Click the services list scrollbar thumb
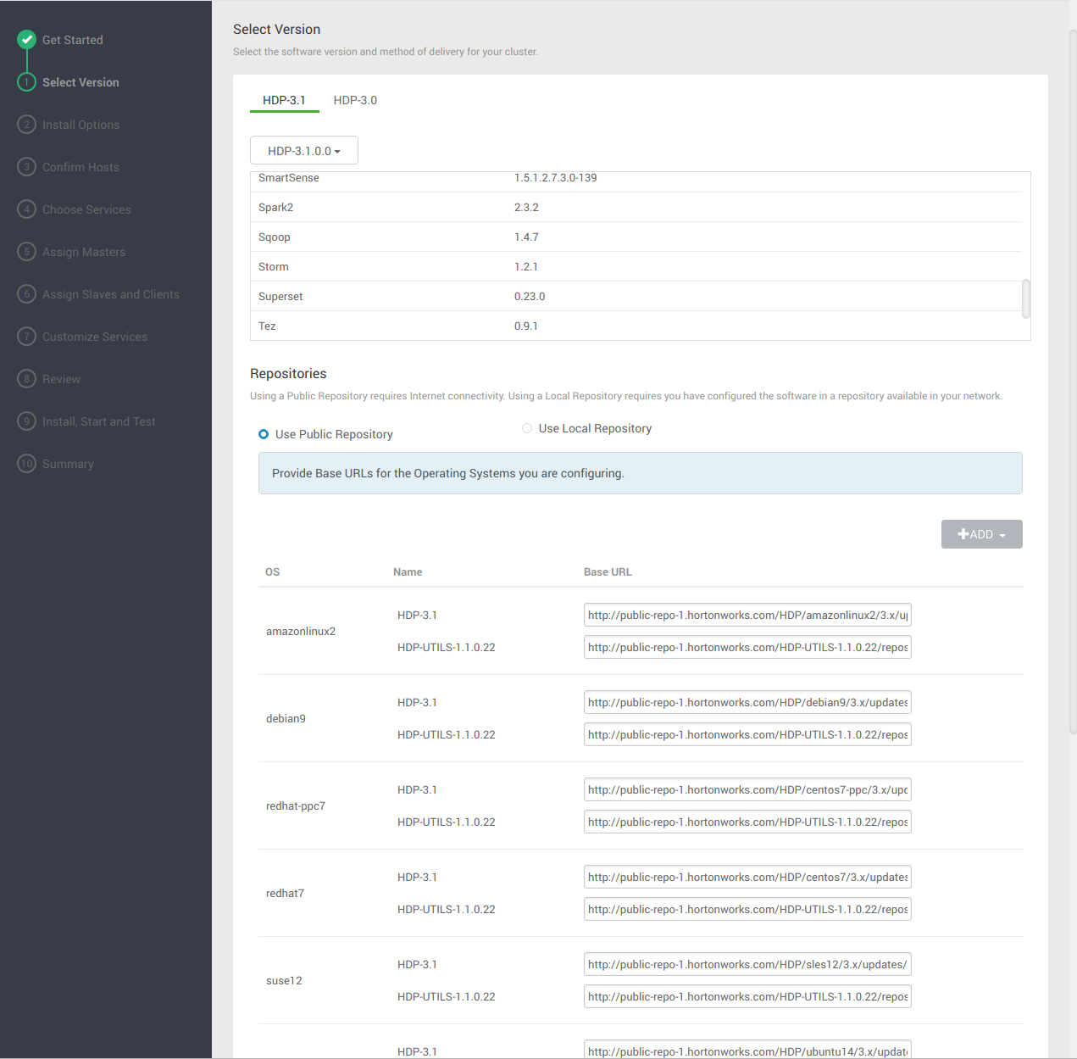 click(x=1026, y=298)
